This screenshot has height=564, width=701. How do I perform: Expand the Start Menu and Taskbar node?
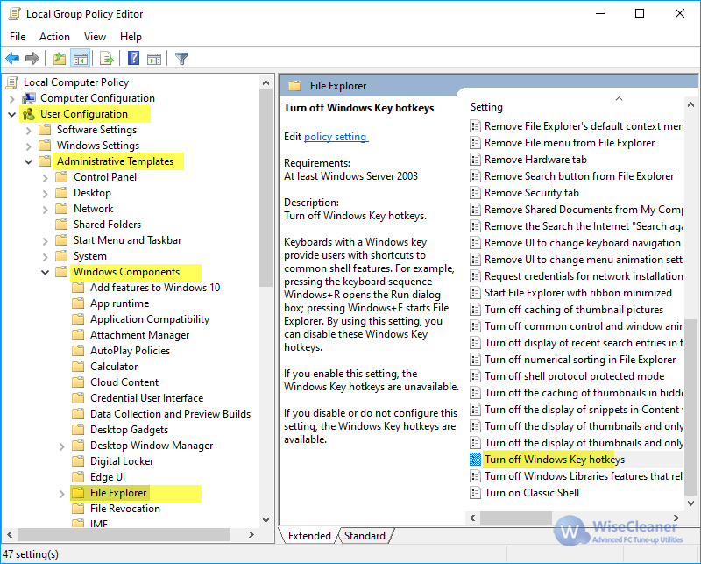click(x=46, y=241)
